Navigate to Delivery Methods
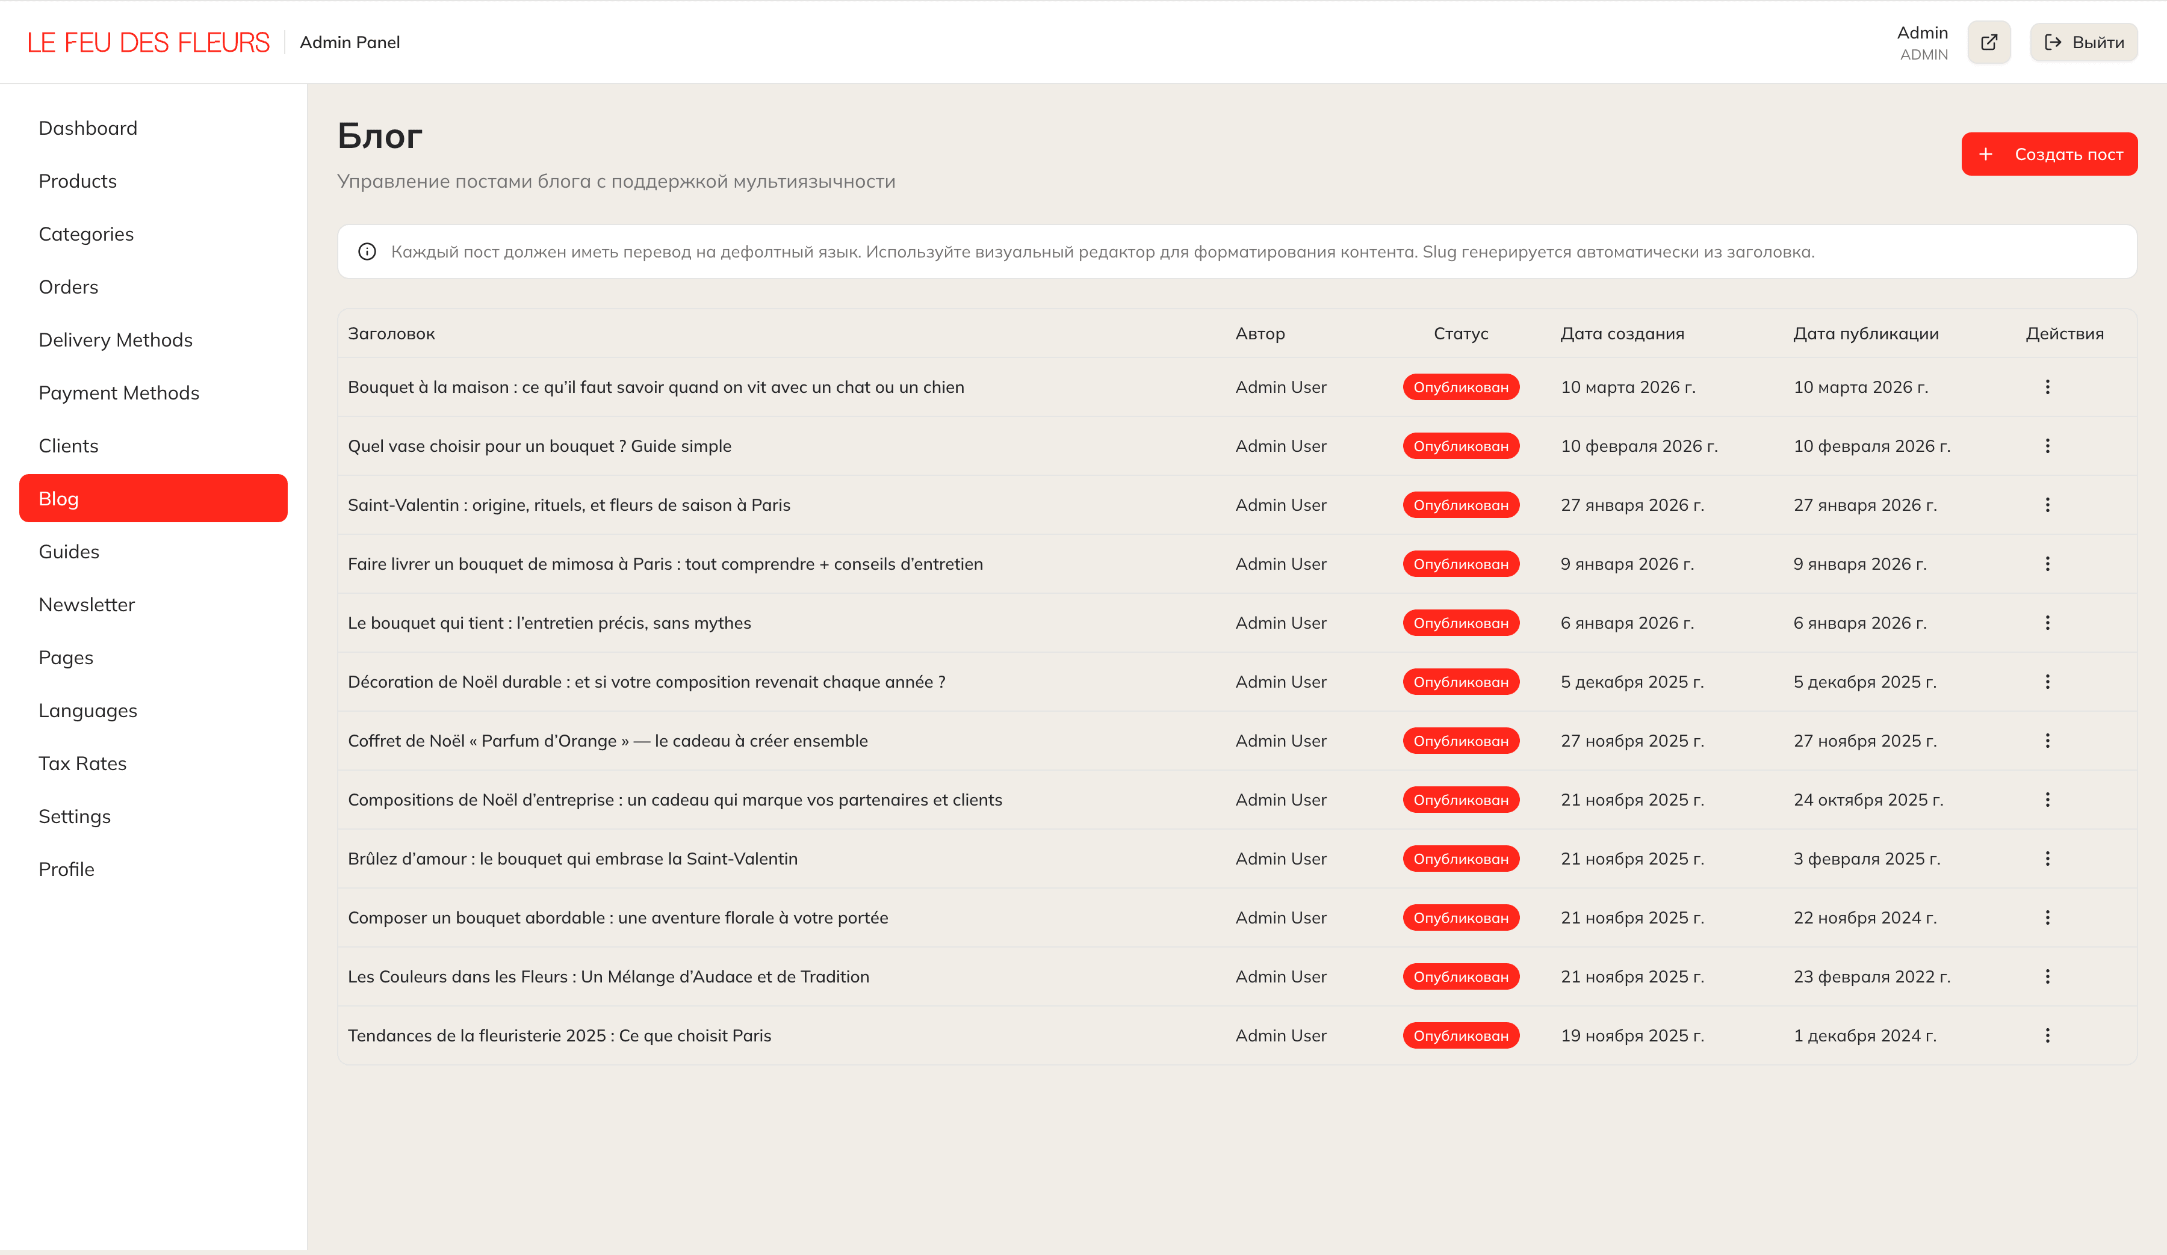2167x1255 pixels. 115,341
